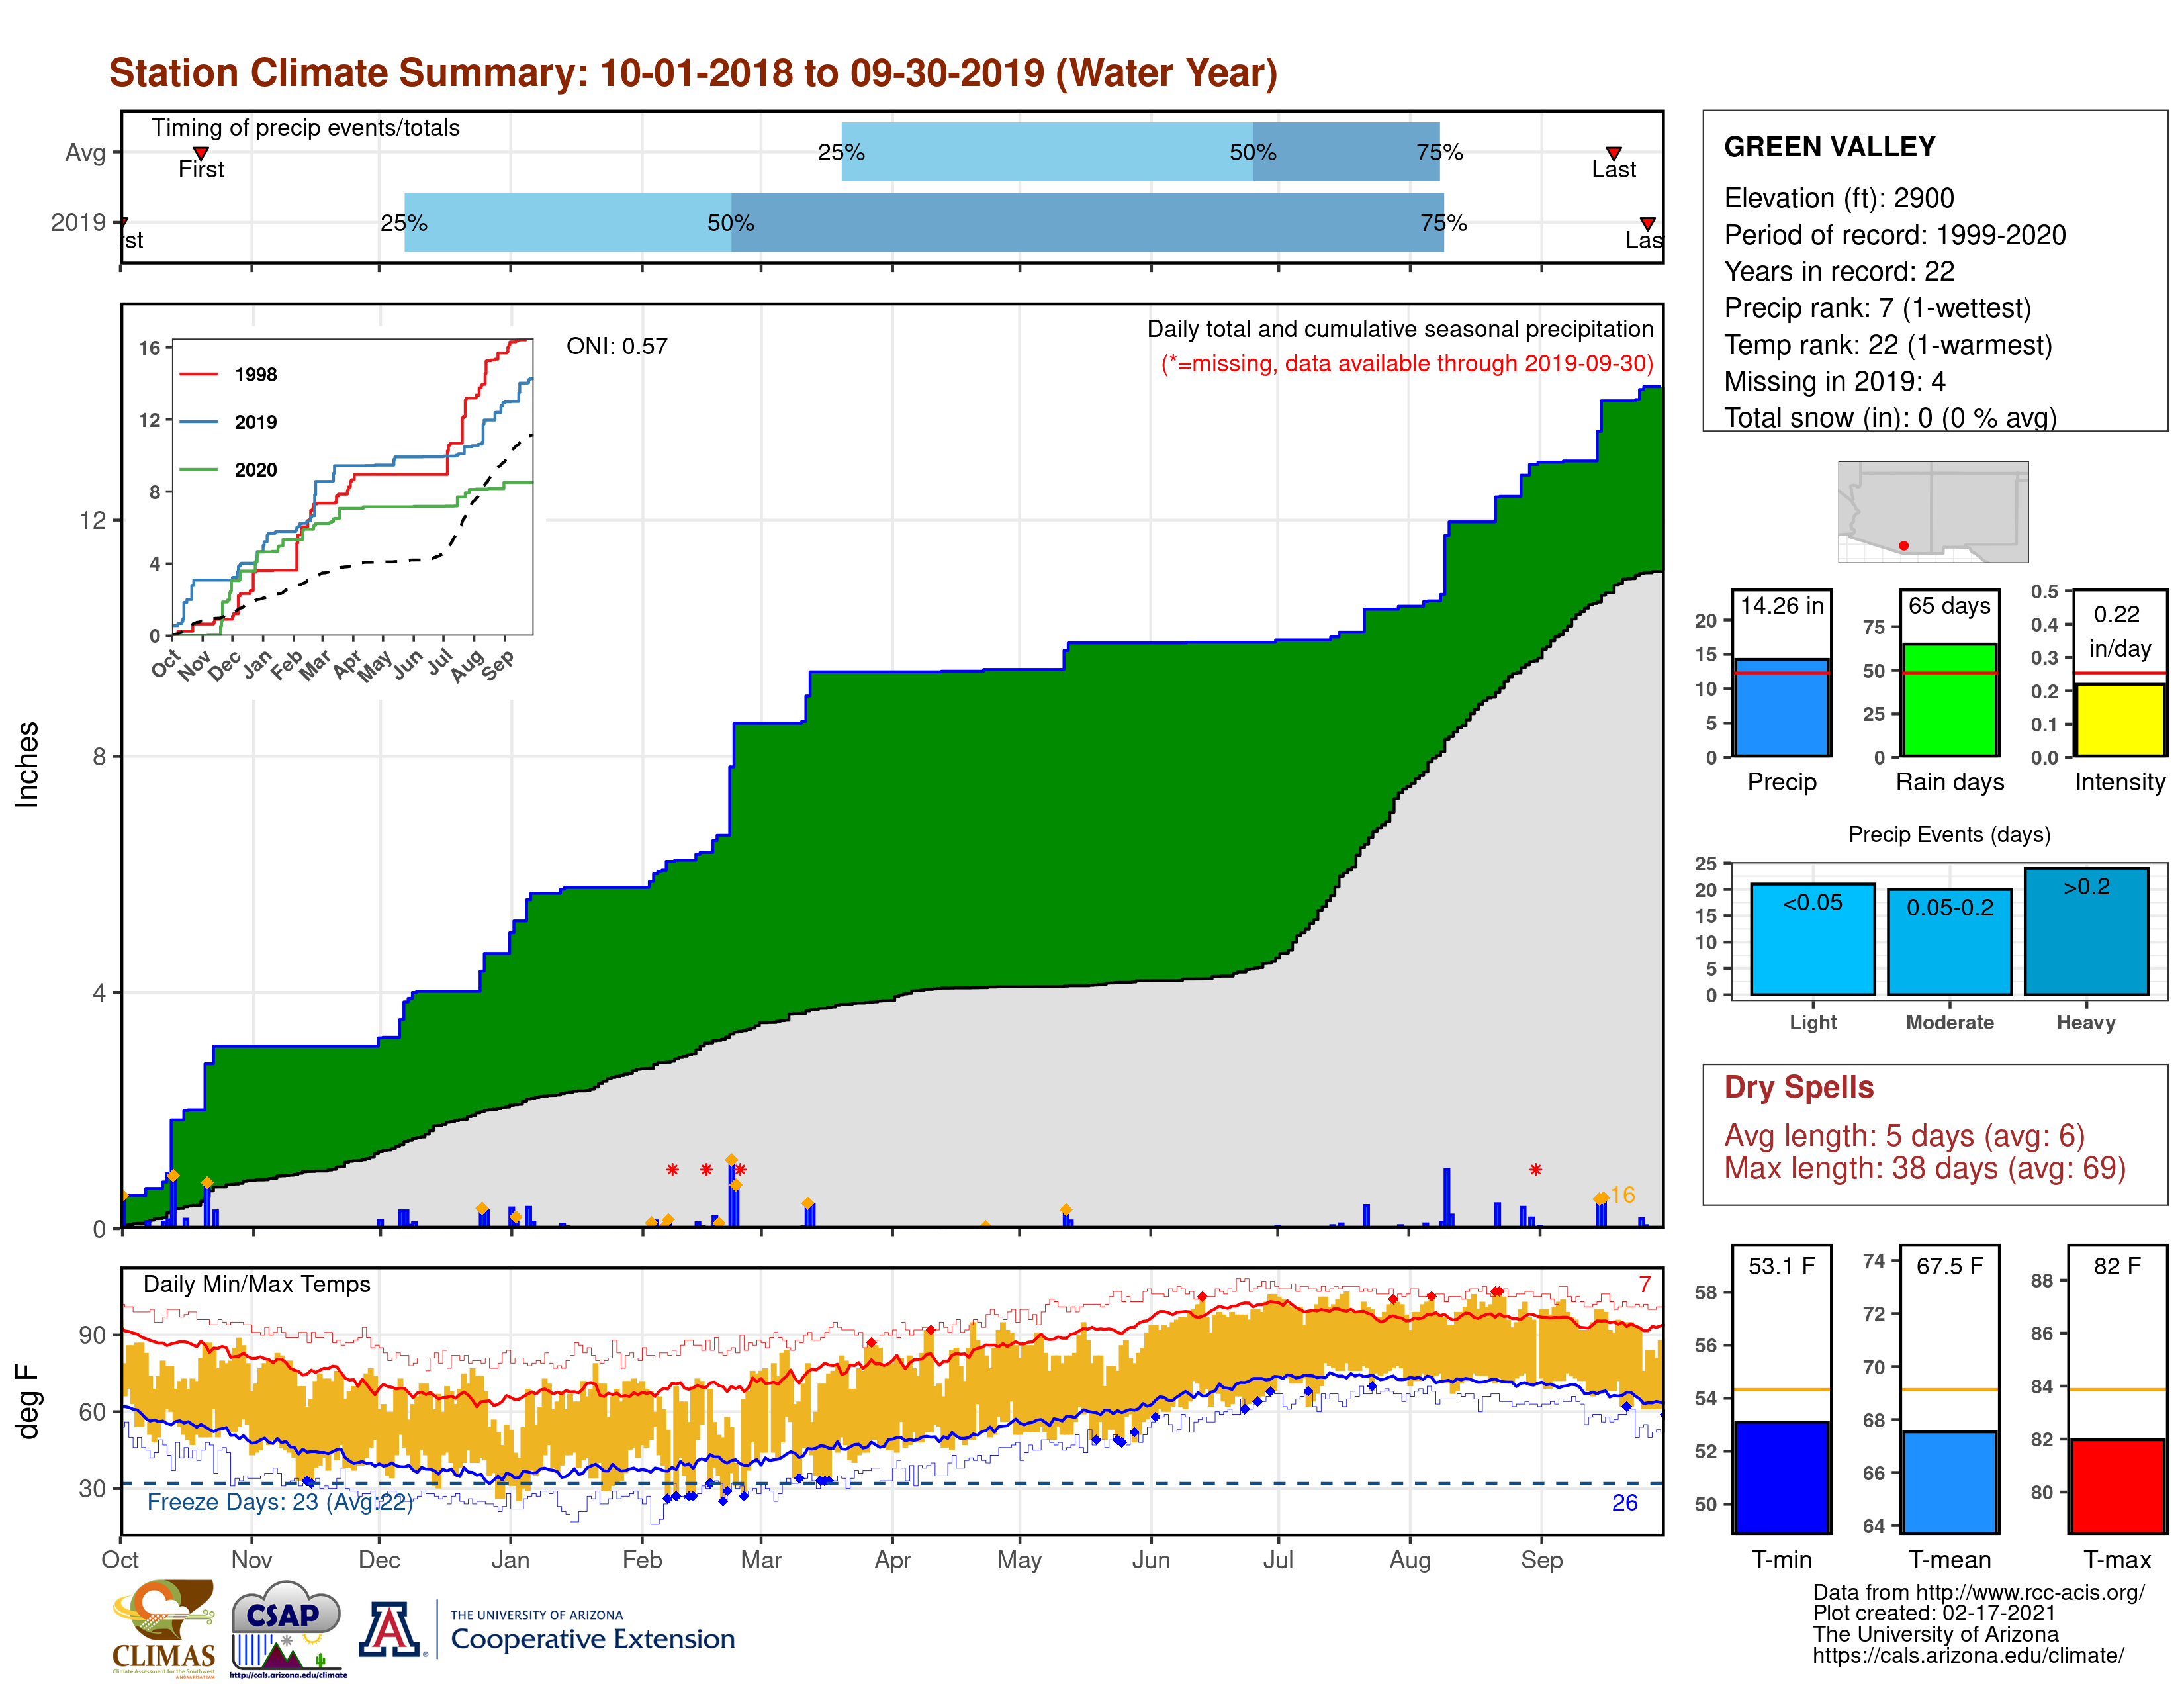Image resolution: width=2184 pixels, height=1688 pixels.
Task: Click the 'Precip Events (days)' chart title
Action: [1949, 834]
